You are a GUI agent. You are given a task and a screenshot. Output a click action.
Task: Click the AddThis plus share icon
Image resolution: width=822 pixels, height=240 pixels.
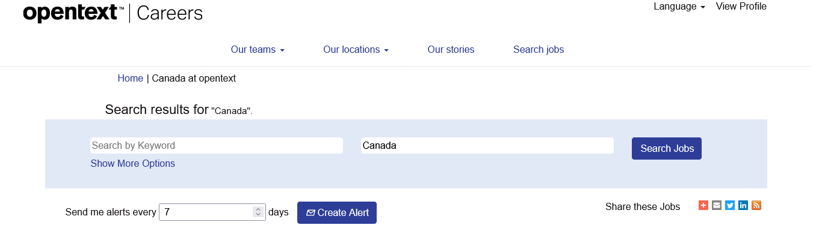(x=703, y=205)
